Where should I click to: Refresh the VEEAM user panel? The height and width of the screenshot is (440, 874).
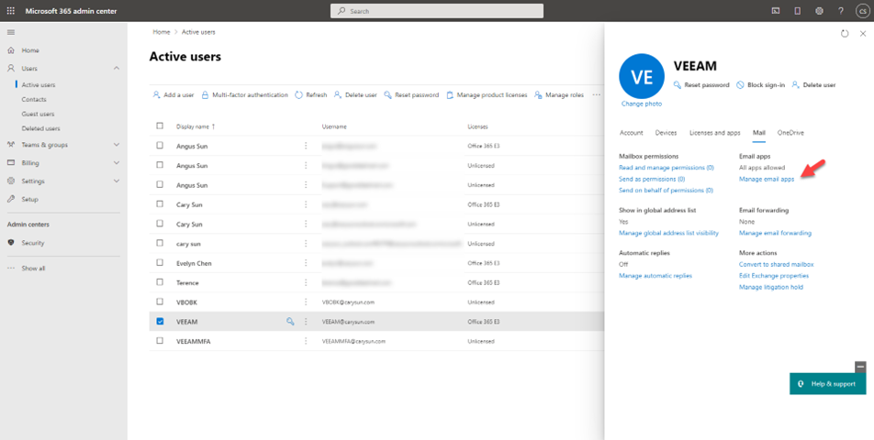point(845,33)
